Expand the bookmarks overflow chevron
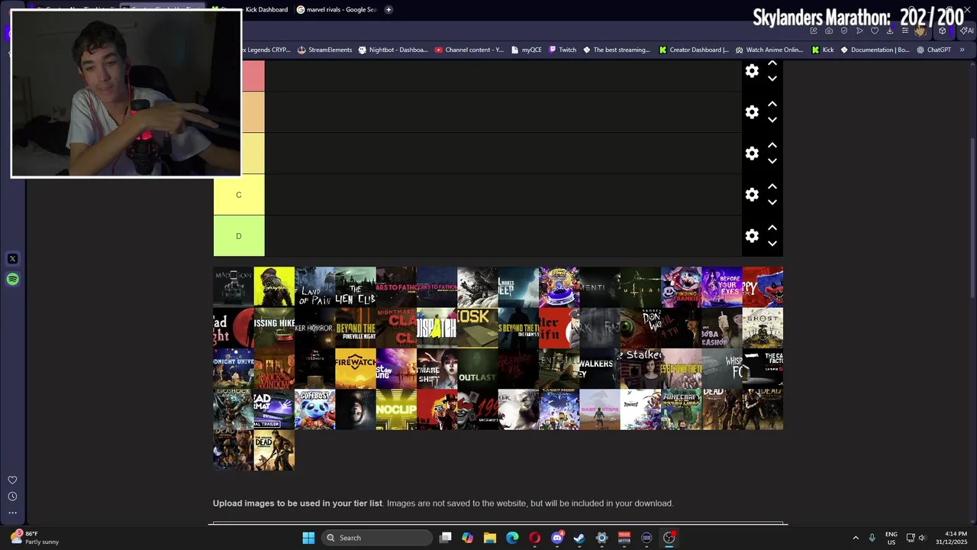Viewport: 977px width, 550px height. (x=962, y=50)
